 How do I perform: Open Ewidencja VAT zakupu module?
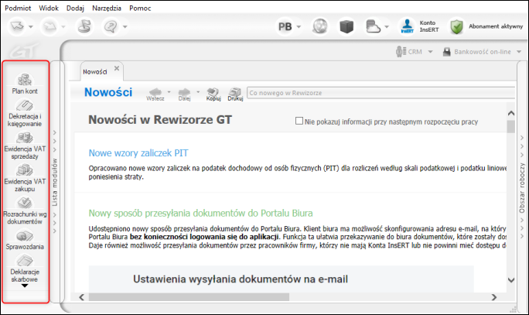tap(25, 179)
